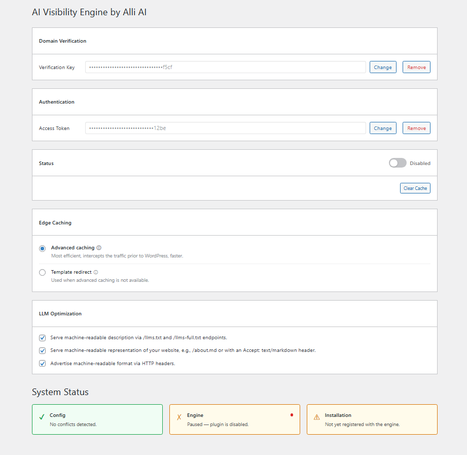Remove the Verification Key
The height and width of the screenshot is (455, 467).
(x=416, y=67)
